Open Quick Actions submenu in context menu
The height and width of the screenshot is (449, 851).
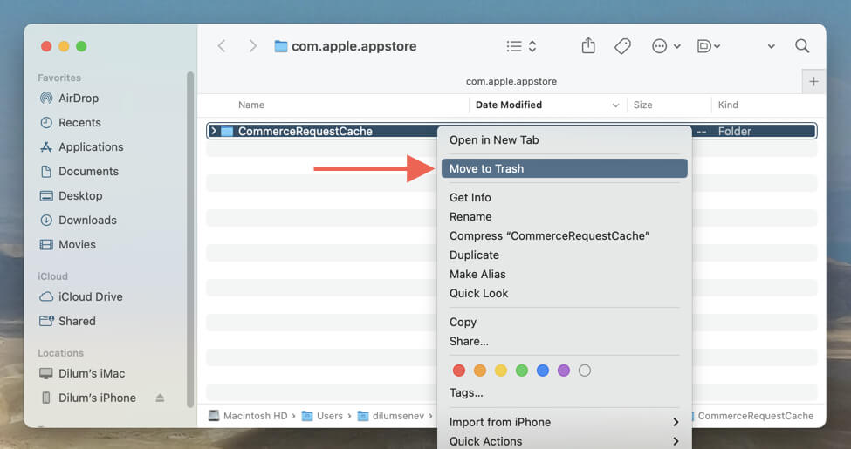click(565, 441)
